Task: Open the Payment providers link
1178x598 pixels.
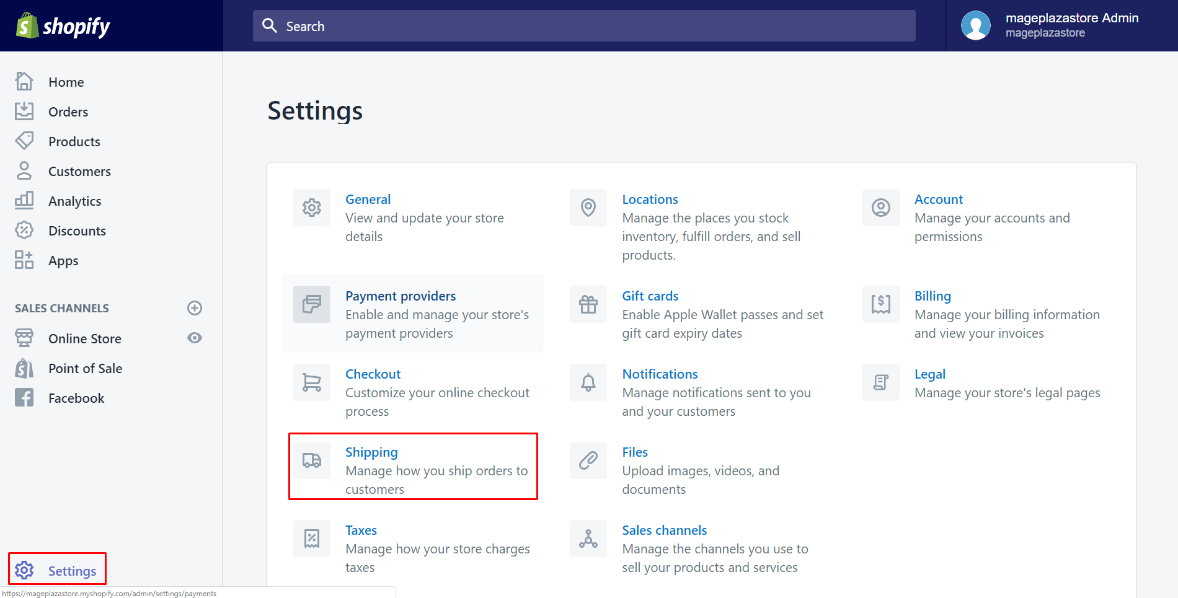Action: (401, 296)
